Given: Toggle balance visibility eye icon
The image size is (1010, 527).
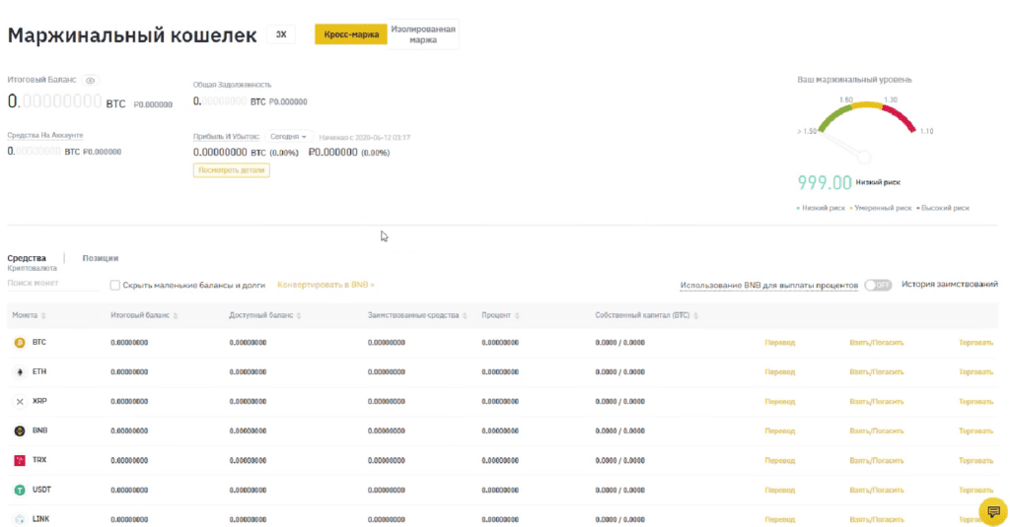Looking at the screenshot, I should click(90, 80).
